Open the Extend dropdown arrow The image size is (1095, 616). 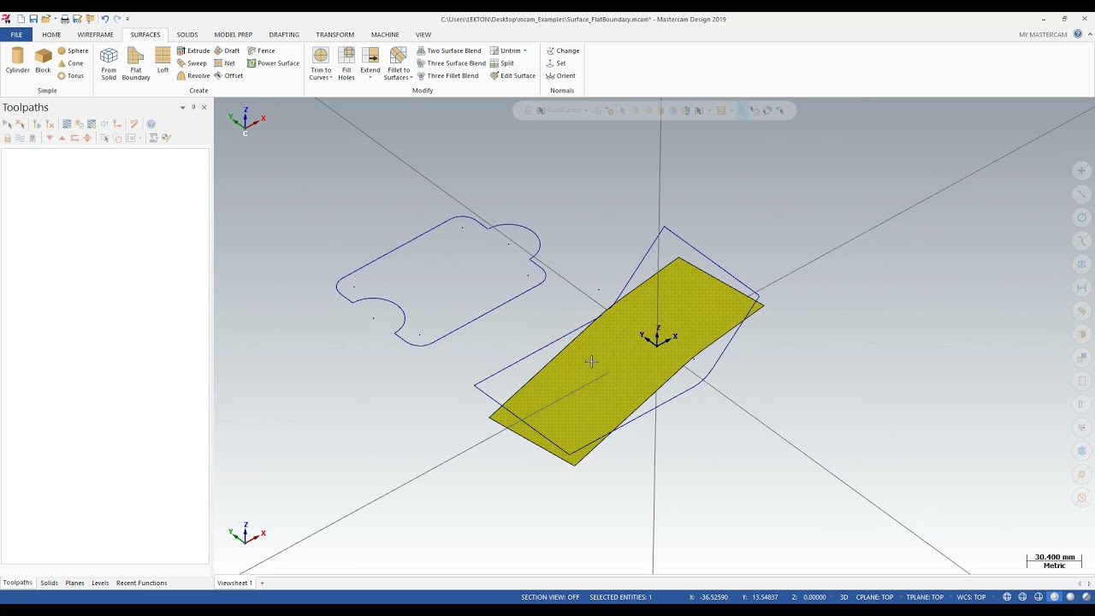point(370,77)
